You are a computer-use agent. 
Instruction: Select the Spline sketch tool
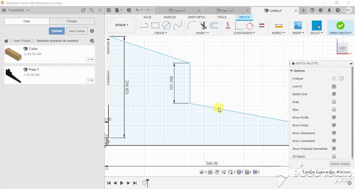177,25
